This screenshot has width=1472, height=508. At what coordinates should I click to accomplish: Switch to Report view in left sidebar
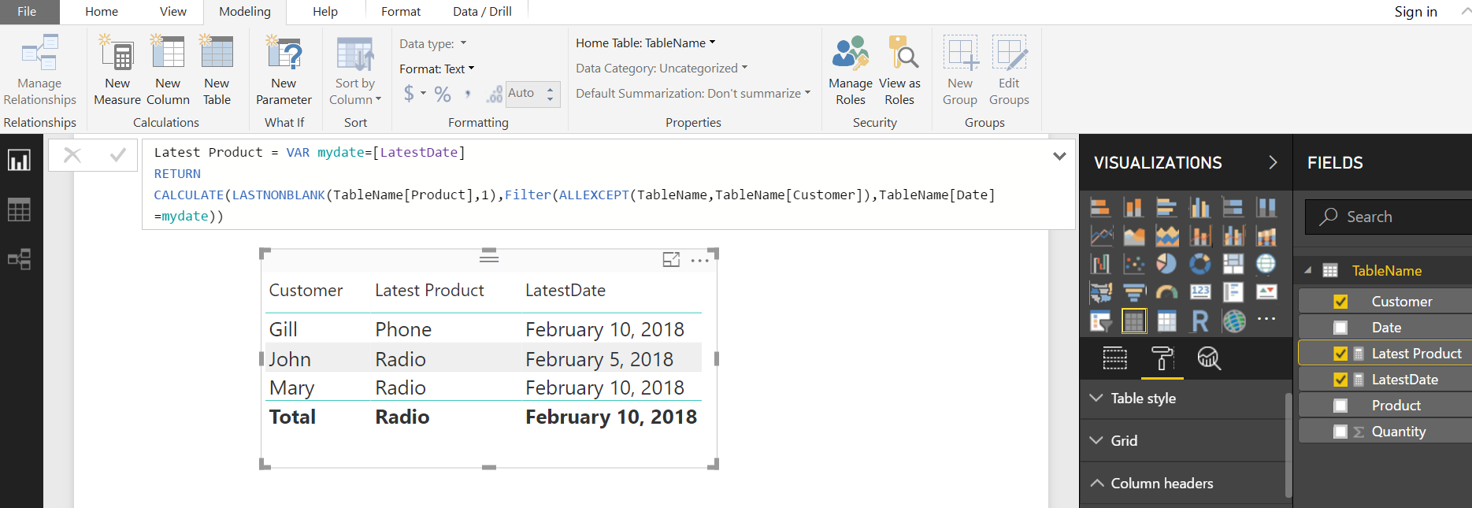pos(19,161)
